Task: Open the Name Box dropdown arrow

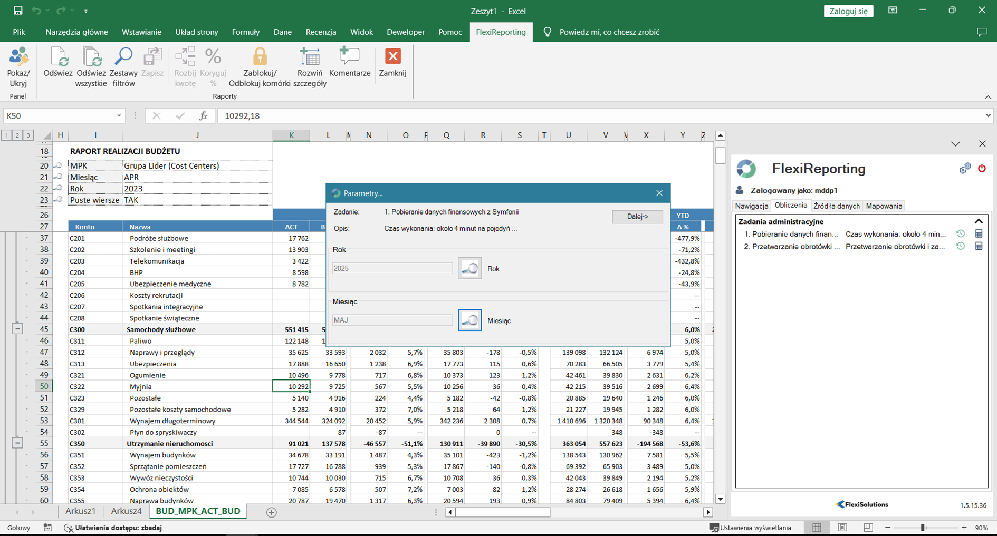Action: click(x=119, y=116)
